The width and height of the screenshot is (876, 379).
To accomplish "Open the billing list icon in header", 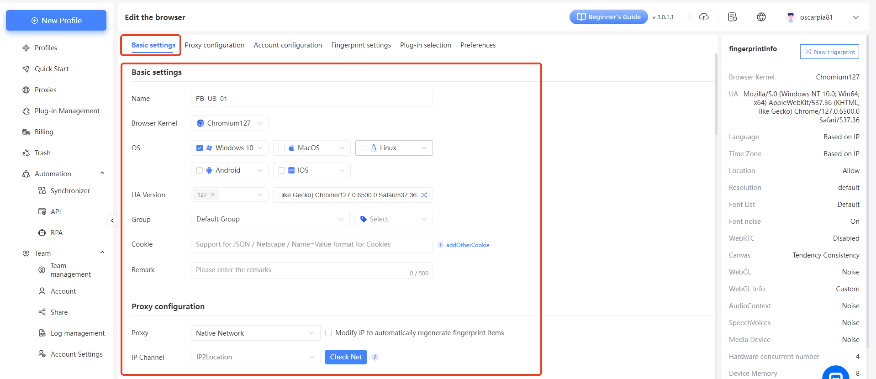I will click(x=733, y=17).
